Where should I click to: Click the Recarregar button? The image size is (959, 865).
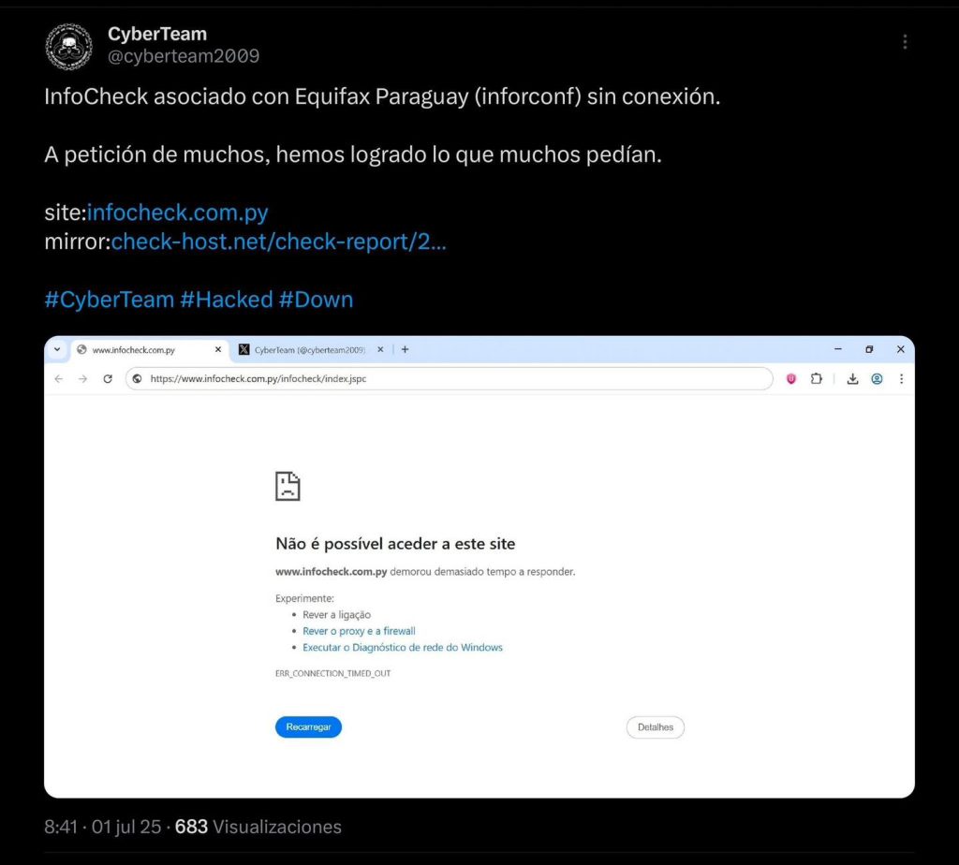(x=308, y=727)
